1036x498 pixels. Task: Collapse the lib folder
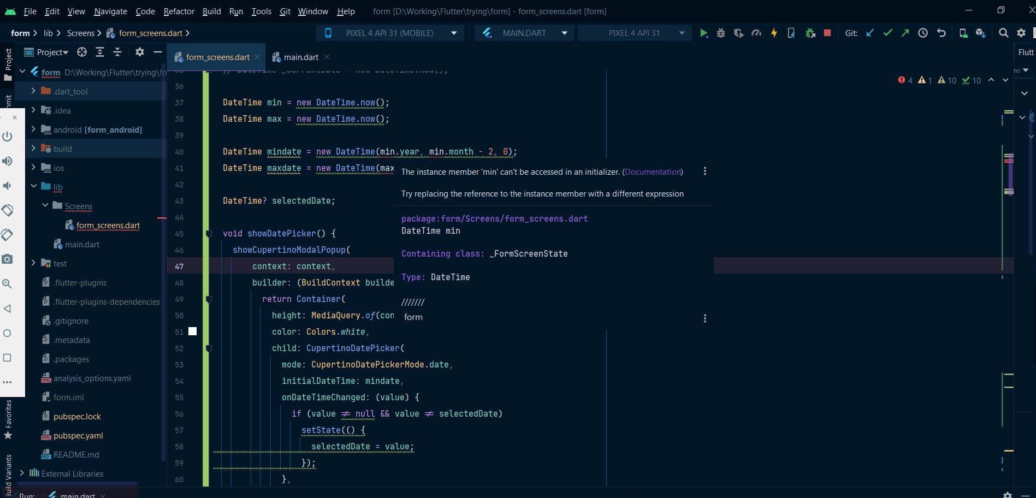pos(33,186)
